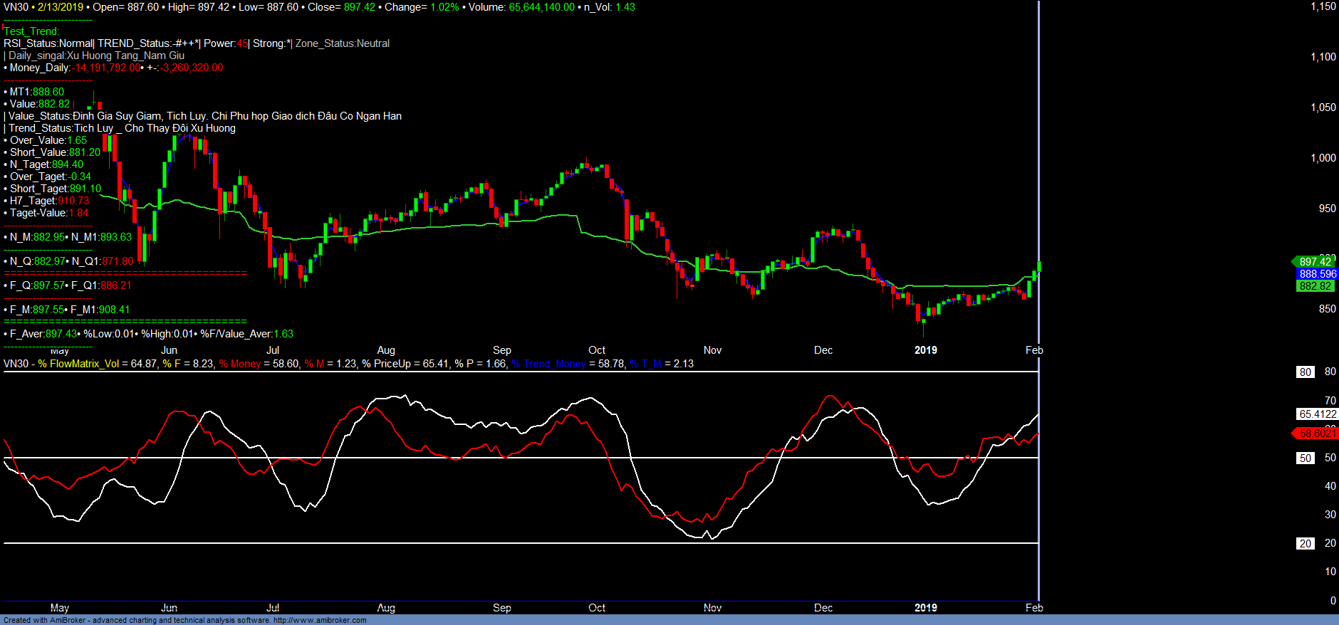
Task: Select the red 58.6021 indicator marker
Action: [x=1317, y=434]
